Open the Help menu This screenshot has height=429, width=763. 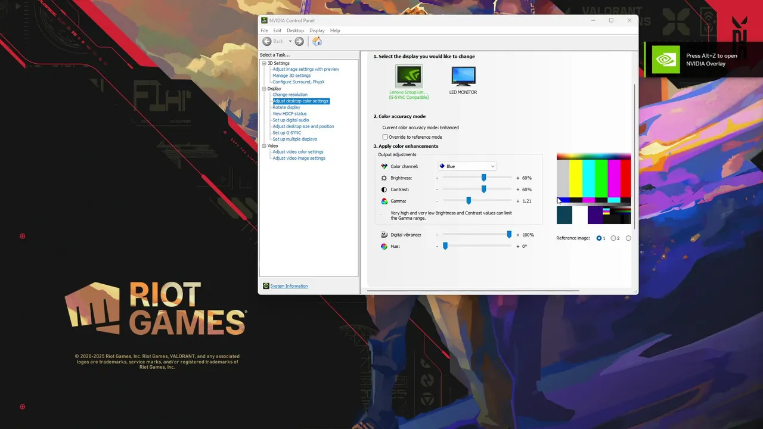[x=335, y=30]
